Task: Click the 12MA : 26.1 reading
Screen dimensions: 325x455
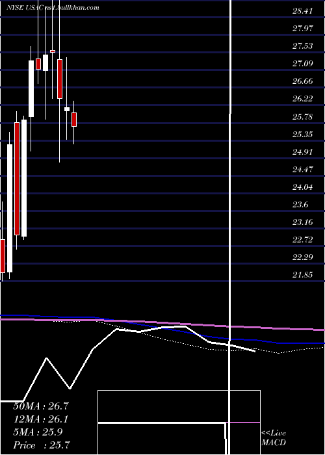Action: 40,419
